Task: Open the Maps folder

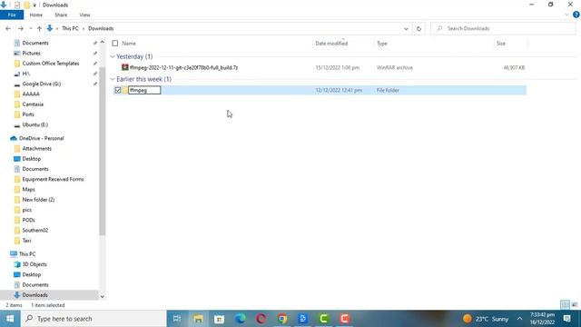Action: coord(28,189)
